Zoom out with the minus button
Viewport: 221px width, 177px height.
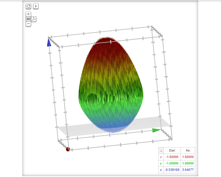point(28,24)
